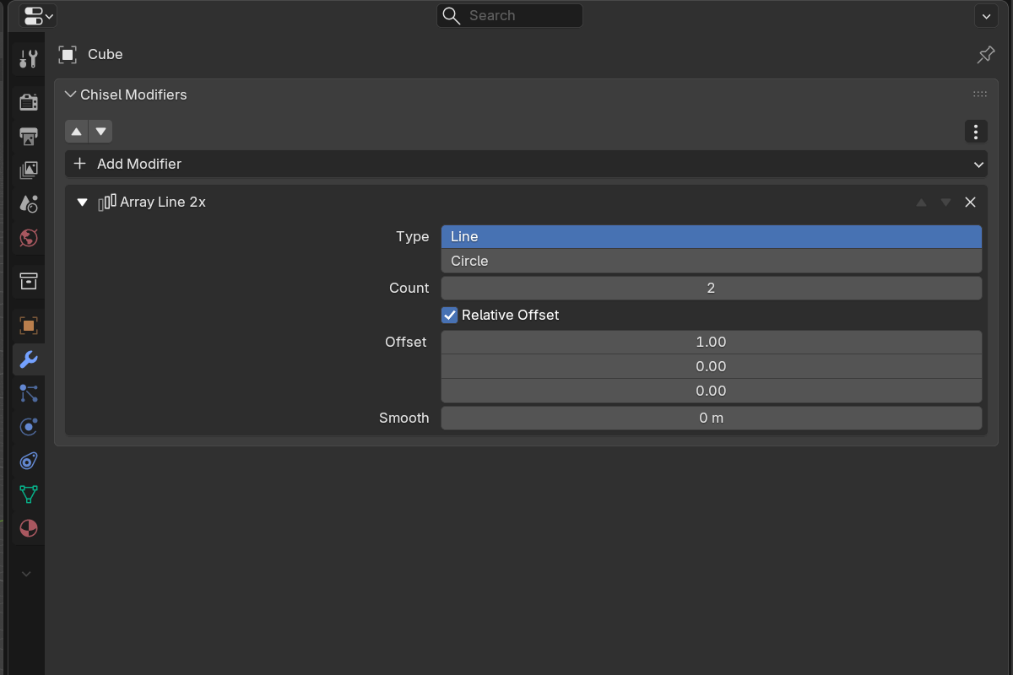Click the Search field

[x=510, y=15]
